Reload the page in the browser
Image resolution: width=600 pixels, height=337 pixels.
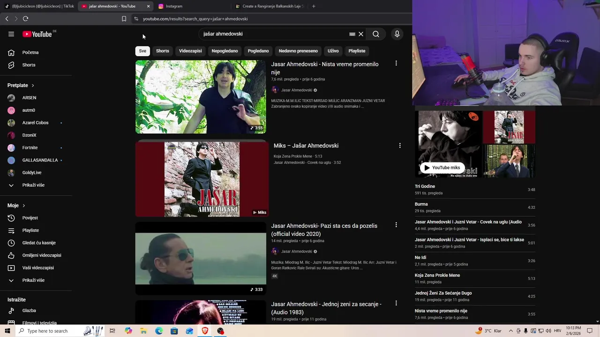[x=25, y=19]
